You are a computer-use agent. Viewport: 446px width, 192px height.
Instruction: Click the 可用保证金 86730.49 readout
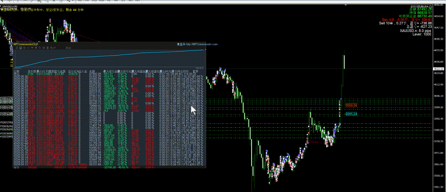(x=415, y=16)
